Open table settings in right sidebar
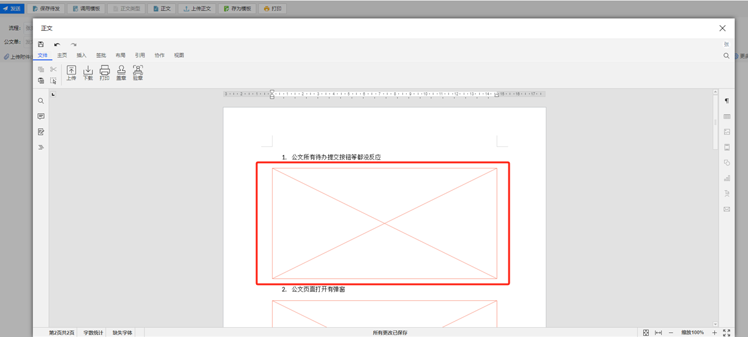The height and width of the screenshot is (337, 748). [x=727, y=116]
